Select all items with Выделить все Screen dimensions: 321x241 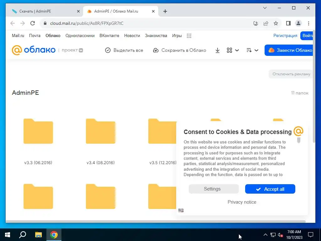click(124, 50)
